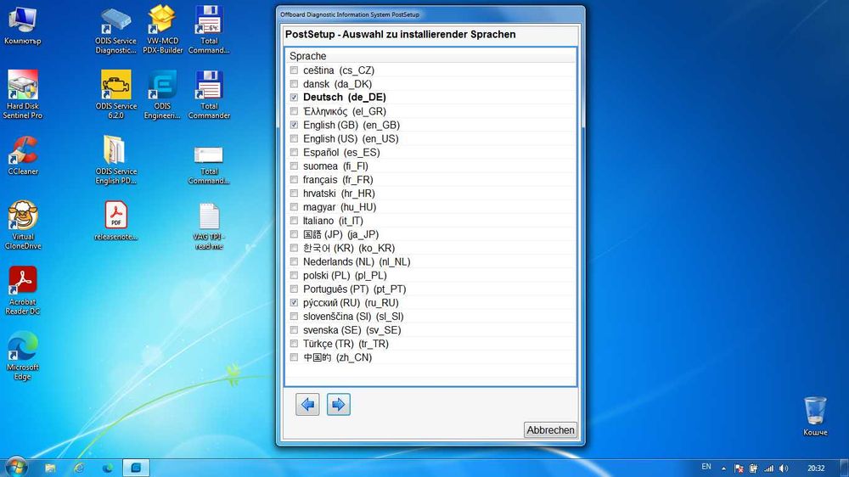
Task: Open VW-MCD PDX-Builder shortcut
Action: pyautogui.click(x=162, y=31)
